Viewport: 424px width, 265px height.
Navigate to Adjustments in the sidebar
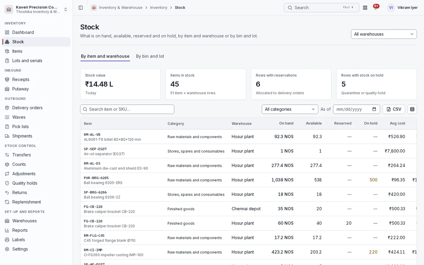(36, 173)
